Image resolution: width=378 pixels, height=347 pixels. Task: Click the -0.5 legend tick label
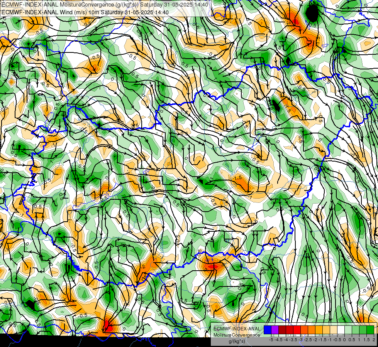[x=337, y=340]
